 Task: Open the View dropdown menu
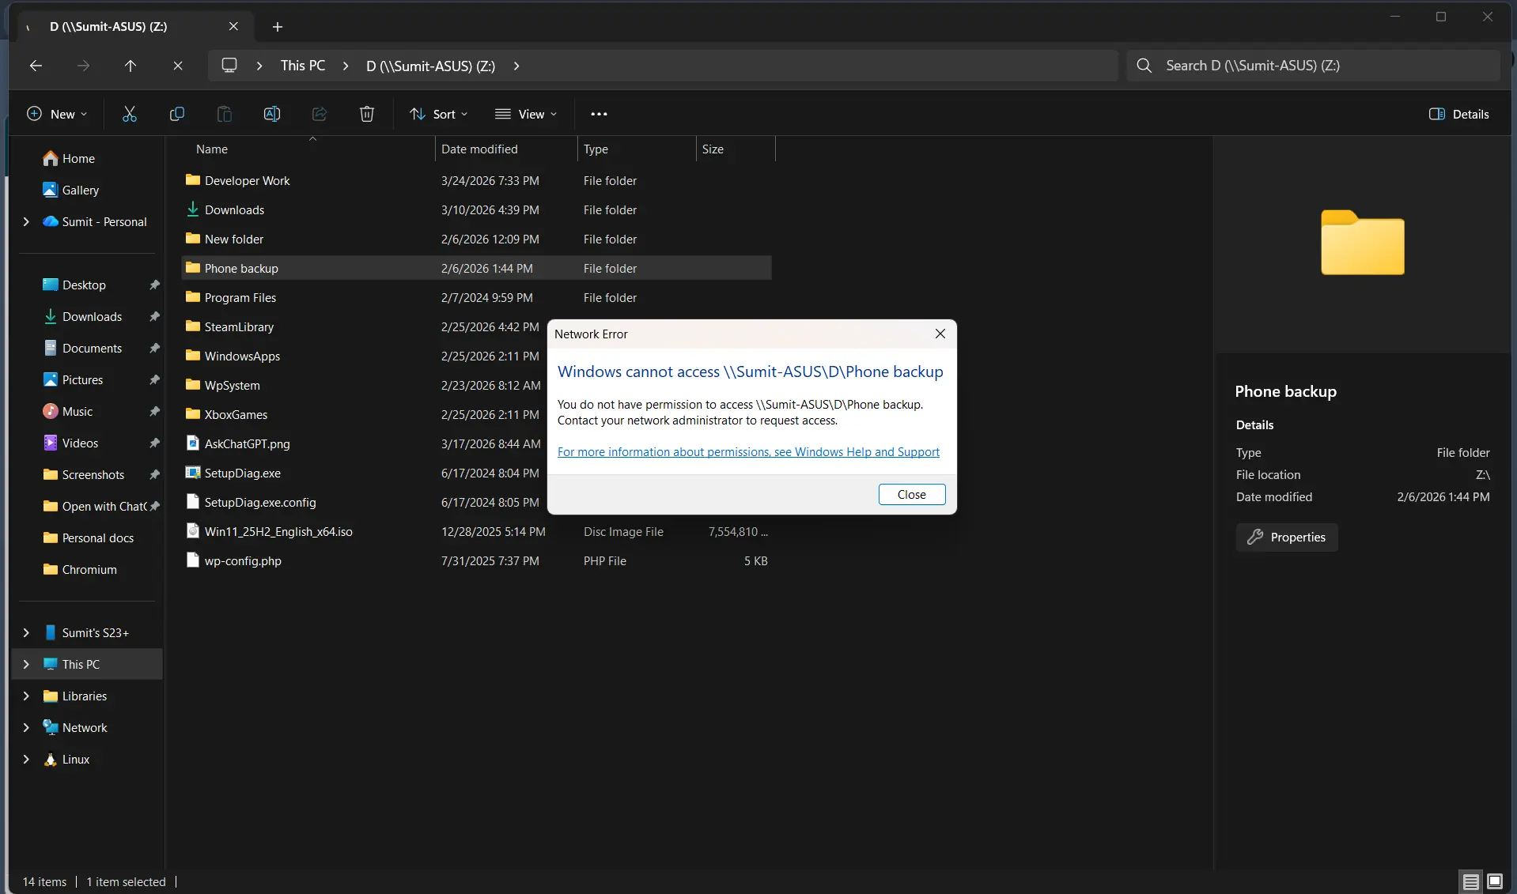526,114
